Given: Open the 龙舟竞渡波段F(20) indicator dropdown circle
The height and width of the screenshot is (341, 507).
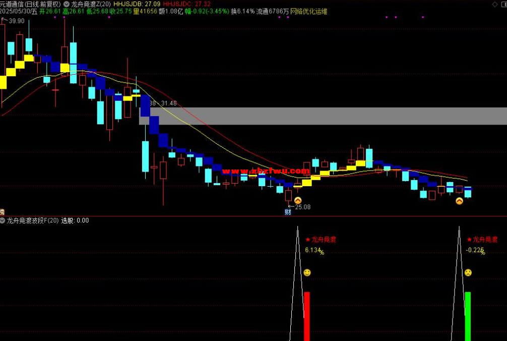Looking at the screenshot, I should (x=3, y=220).
